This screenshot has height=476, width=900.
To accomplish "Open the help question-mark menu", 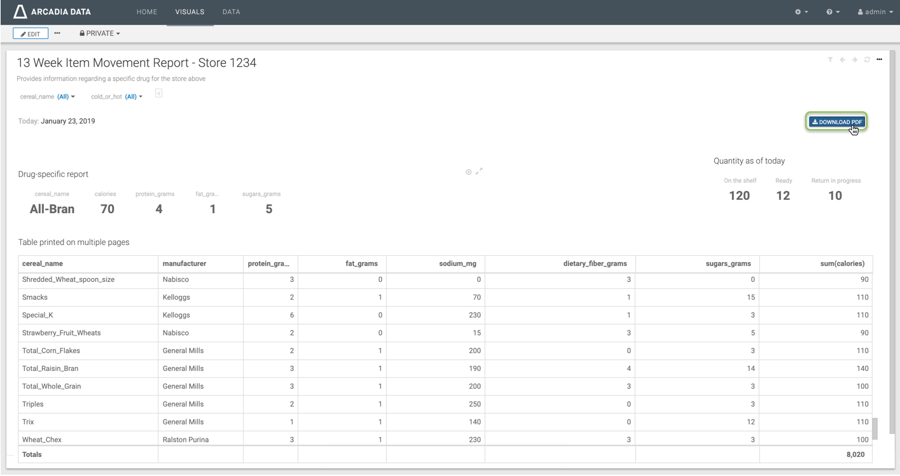I will click(x=833, y=12).
